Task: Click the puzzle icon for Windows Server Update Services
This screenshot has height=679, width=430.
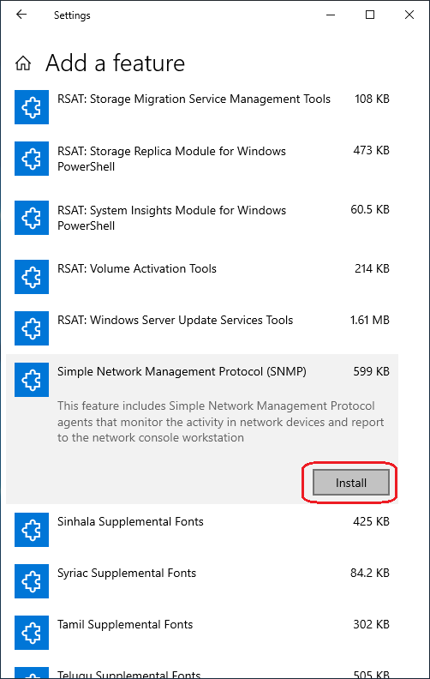Action: tap(32, 328)
